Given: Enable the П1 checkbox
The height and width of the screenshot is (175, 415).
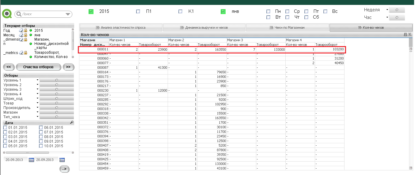Looking at the screenshot, I should [x=138, y=12].
